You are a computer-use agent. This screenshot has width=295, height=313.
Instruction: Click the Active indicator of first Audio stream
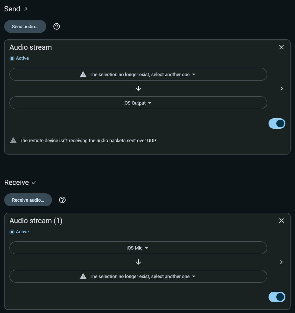pos(12,59)
